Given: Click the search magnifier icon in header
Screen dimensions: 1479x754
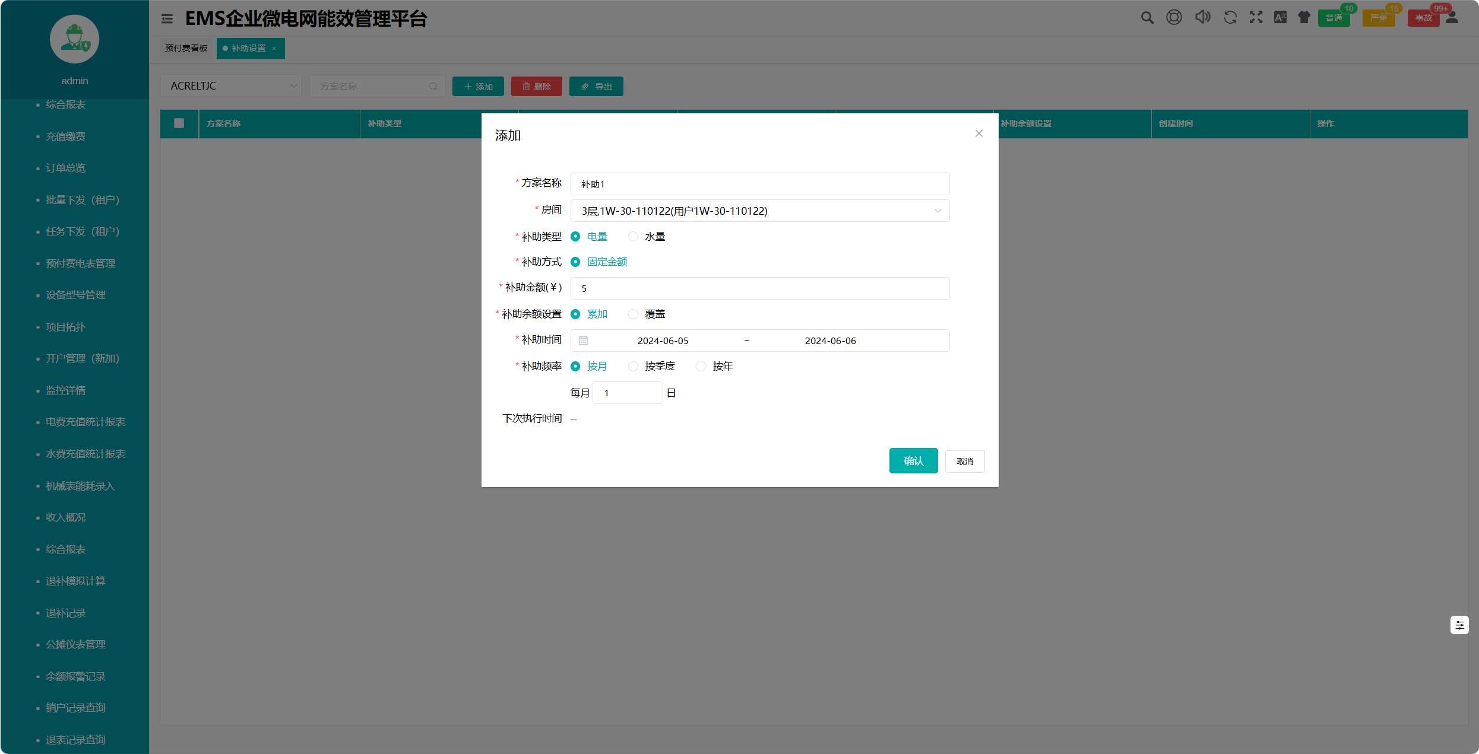Looking at the screenshot, I should pyautogui.click(x=1147, y=18).
